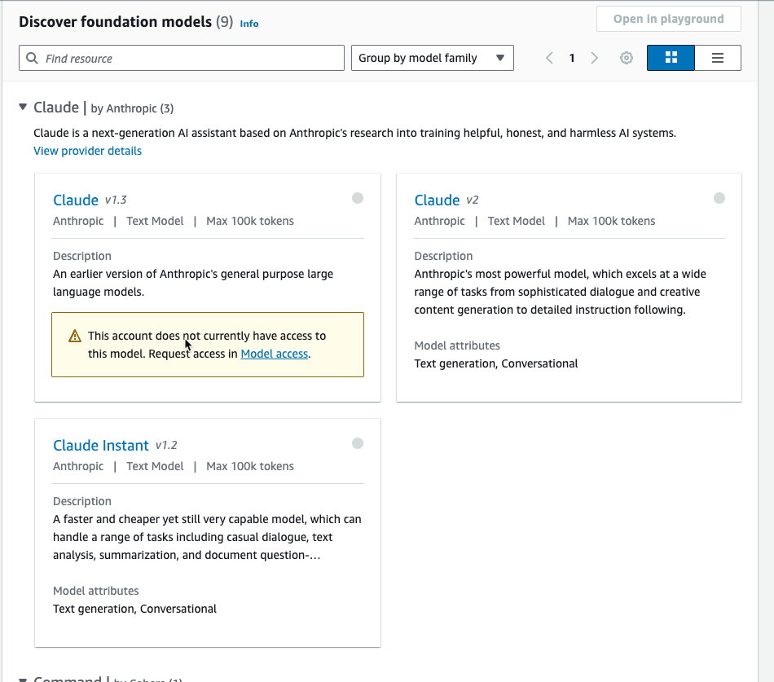Open the Info link beside heading
Viewport: 774px width, 682px height.
point(248,23)
